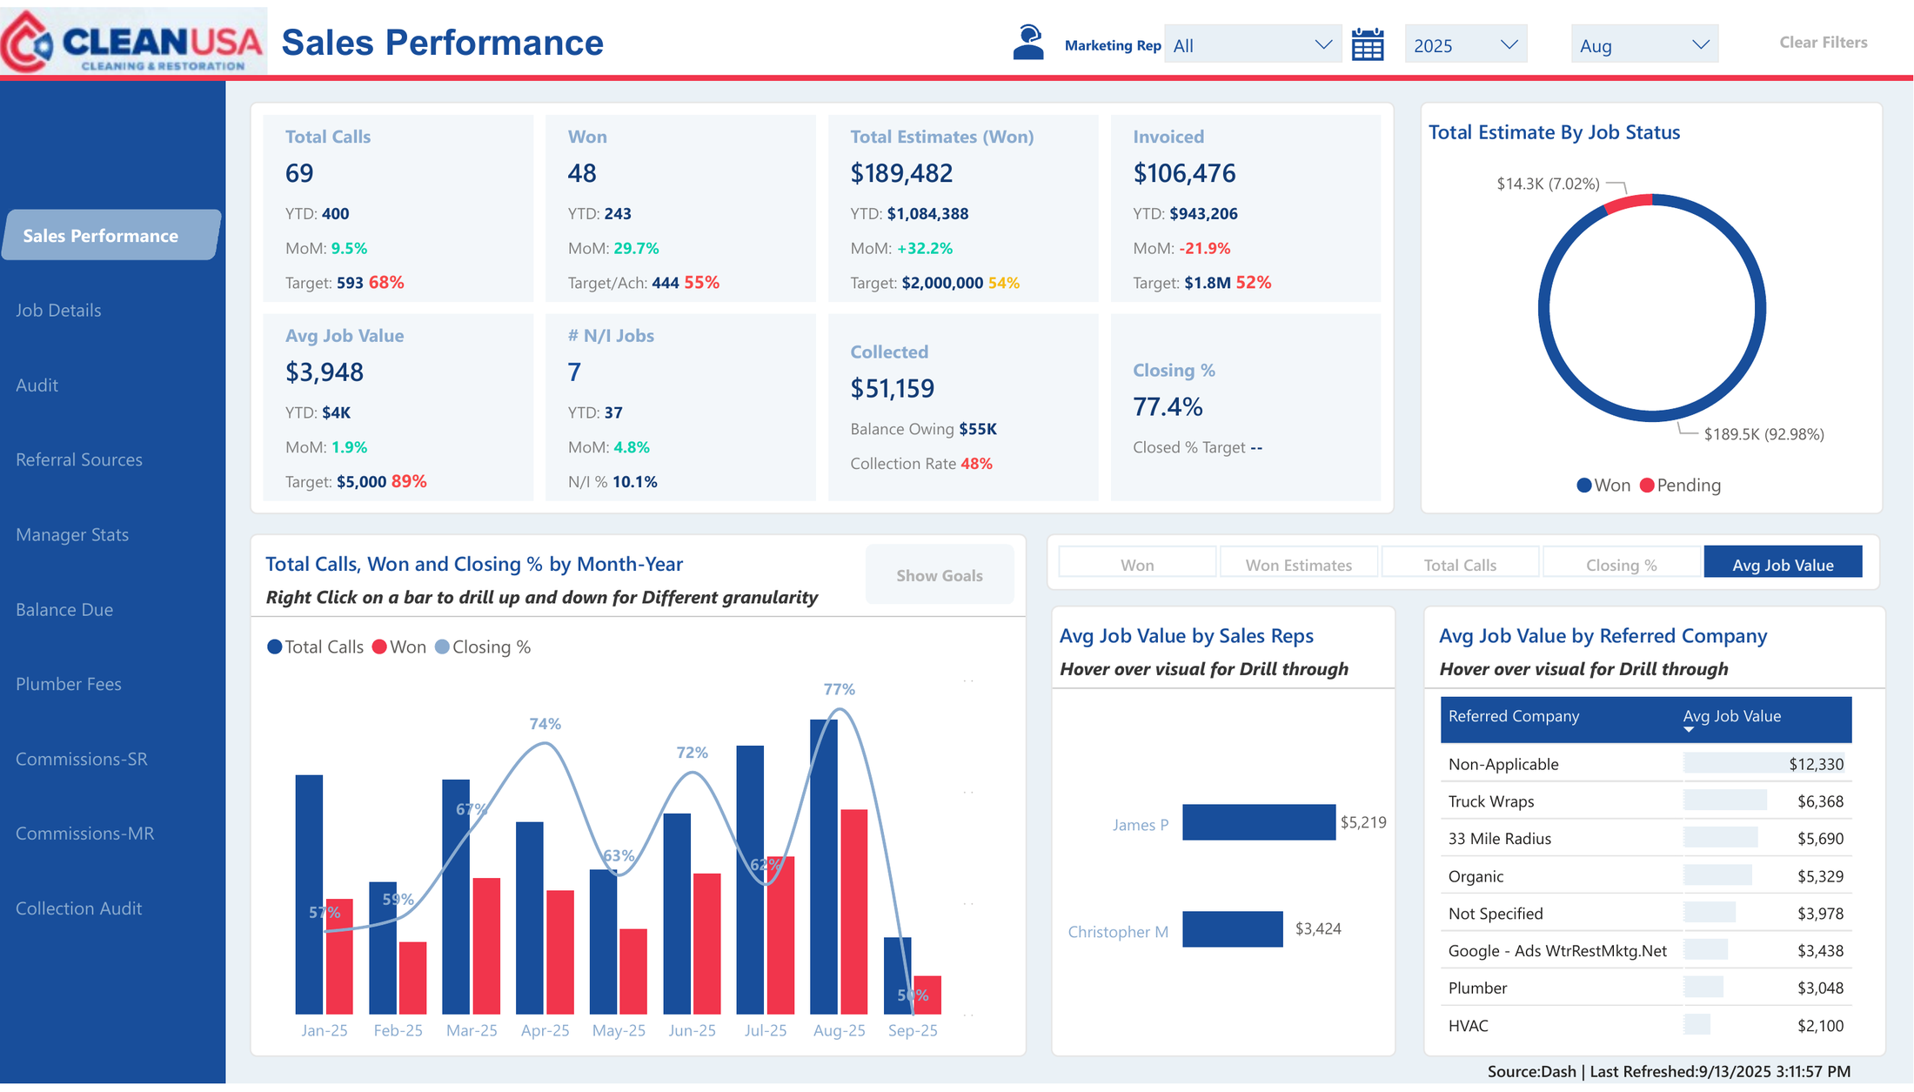1914x1092 pixels.
Task: Switch to the Closing % tab
Action: coord(1622,564)
